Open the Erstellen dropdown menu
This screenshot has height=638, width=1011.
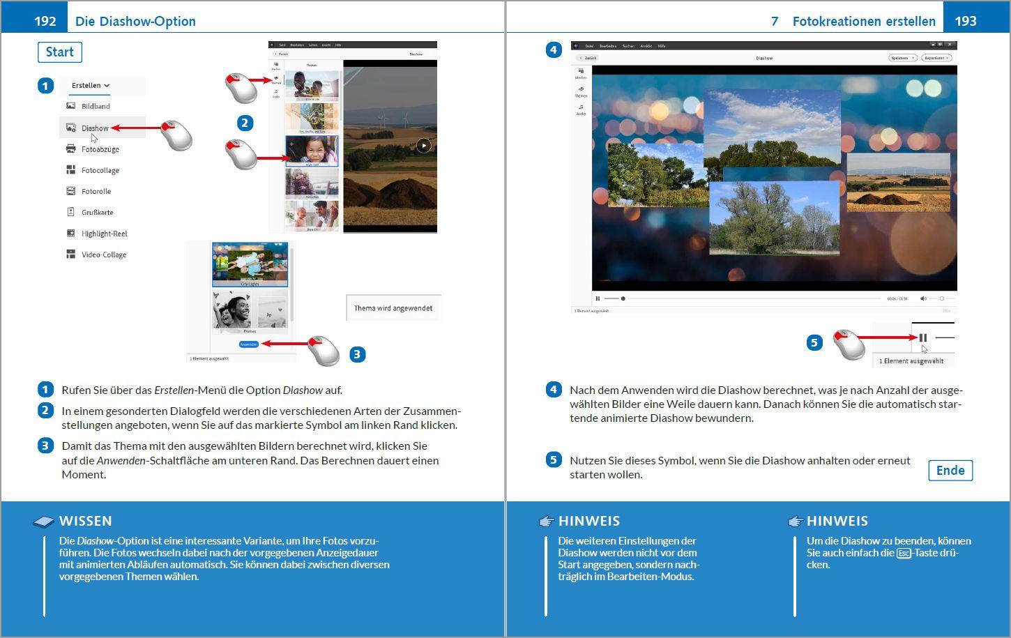(89, 85)
